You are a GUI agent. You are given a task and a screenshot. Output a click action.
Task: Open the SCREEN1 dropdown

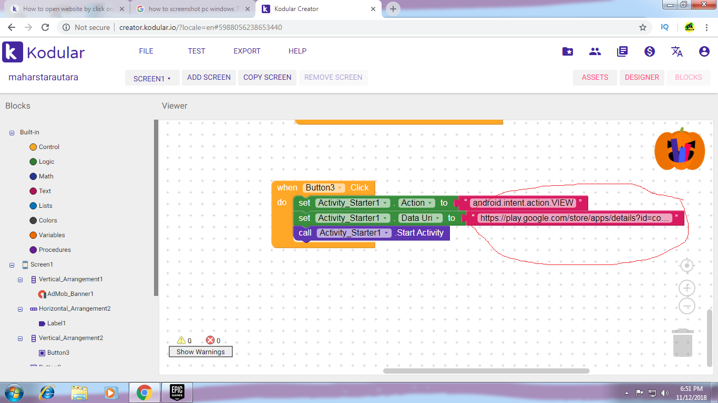(x=152, y=78)
